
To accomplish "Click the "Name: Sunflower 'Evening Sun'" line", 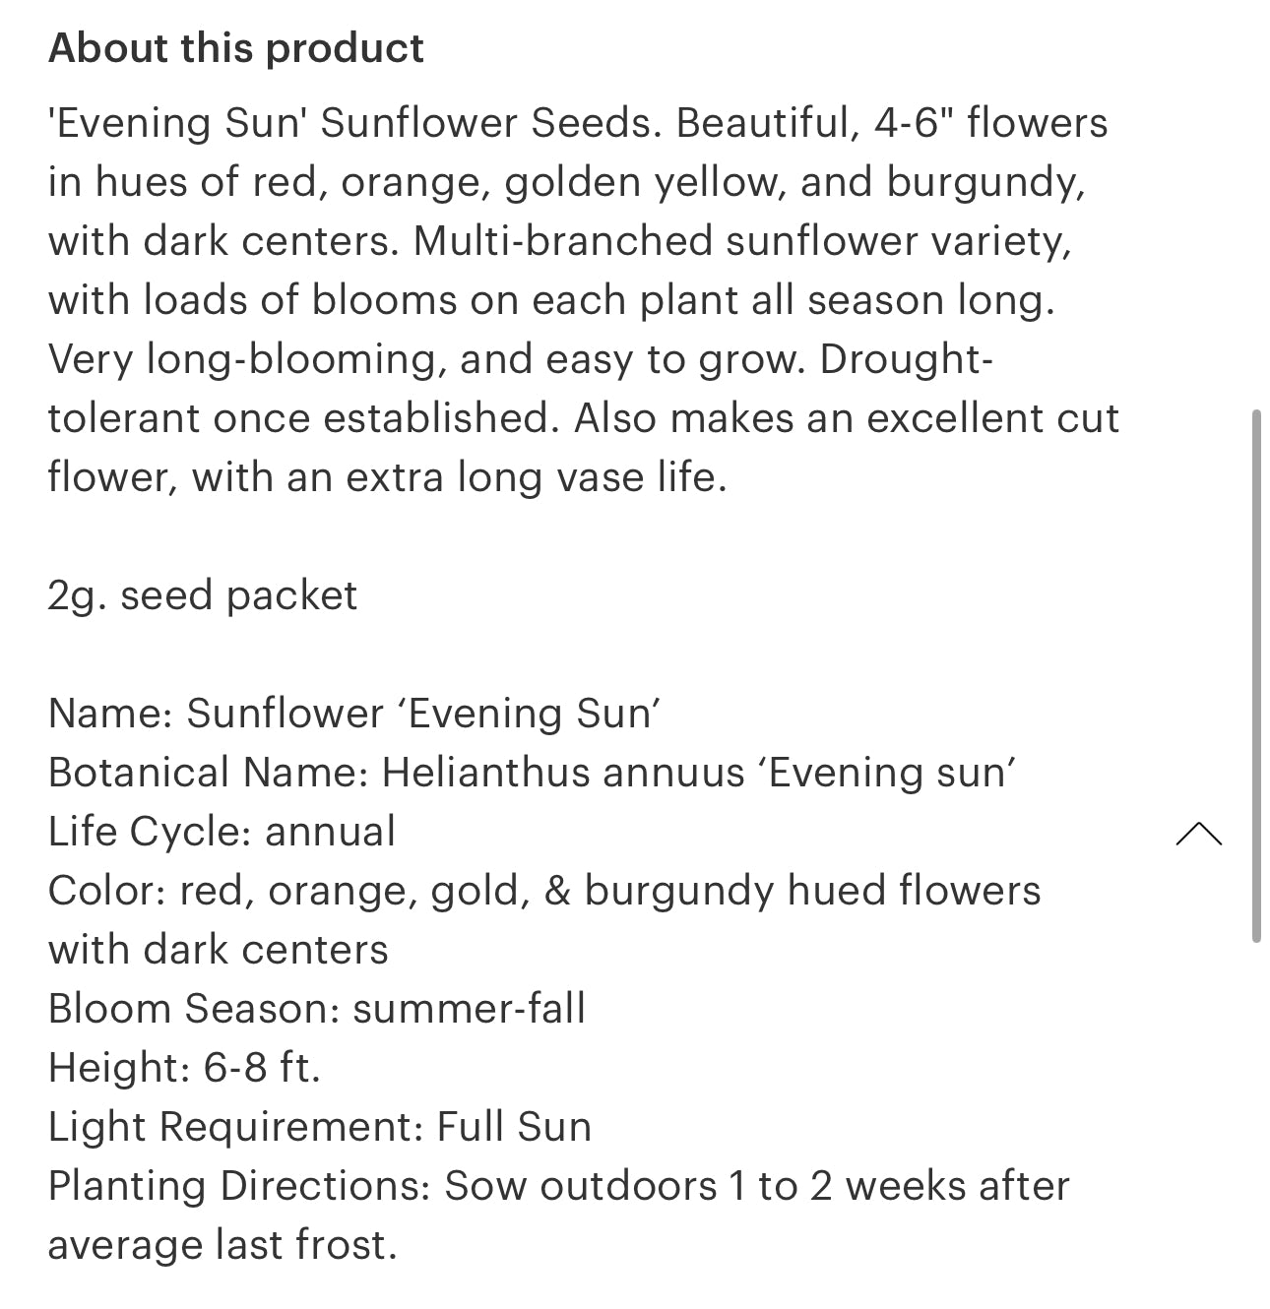I will 353,714.
